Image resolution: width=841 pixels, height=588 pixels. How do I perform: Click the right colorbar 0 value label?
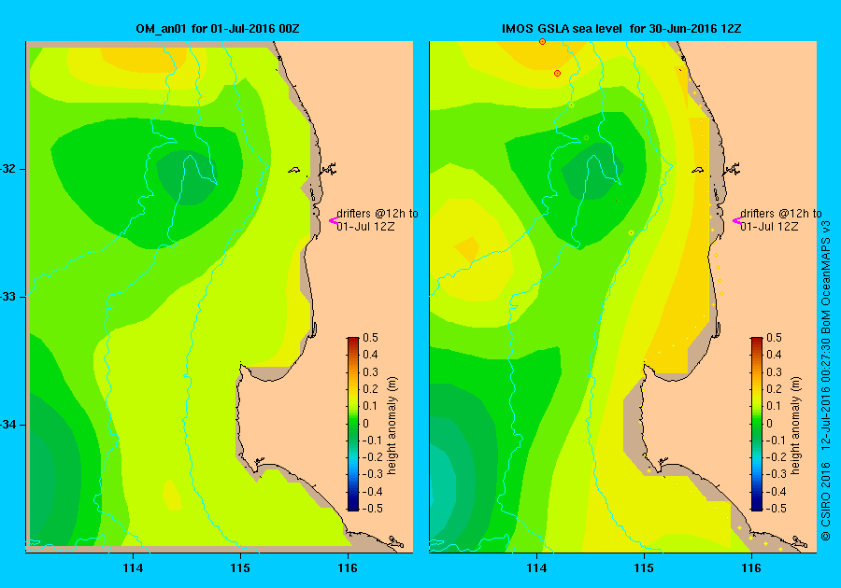[770, 423]
